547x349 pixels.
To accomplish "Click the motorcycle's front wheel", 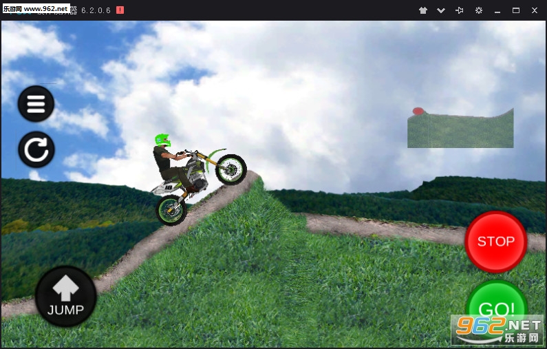I will (x=231, y=169).
